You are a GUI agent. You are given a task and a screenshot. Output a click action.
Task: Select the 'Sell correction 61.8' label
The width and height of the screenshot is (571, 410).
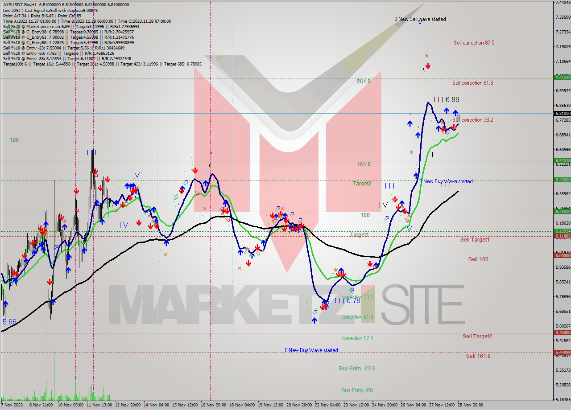point(472,83)
